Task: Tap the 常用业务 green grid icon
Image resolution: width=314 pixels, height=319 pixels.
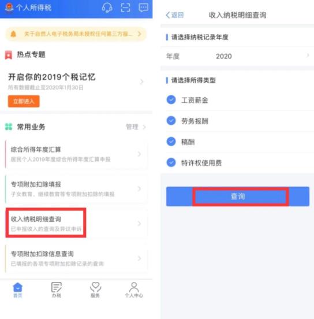Action: pyautogui.click(x=9, y=127)
